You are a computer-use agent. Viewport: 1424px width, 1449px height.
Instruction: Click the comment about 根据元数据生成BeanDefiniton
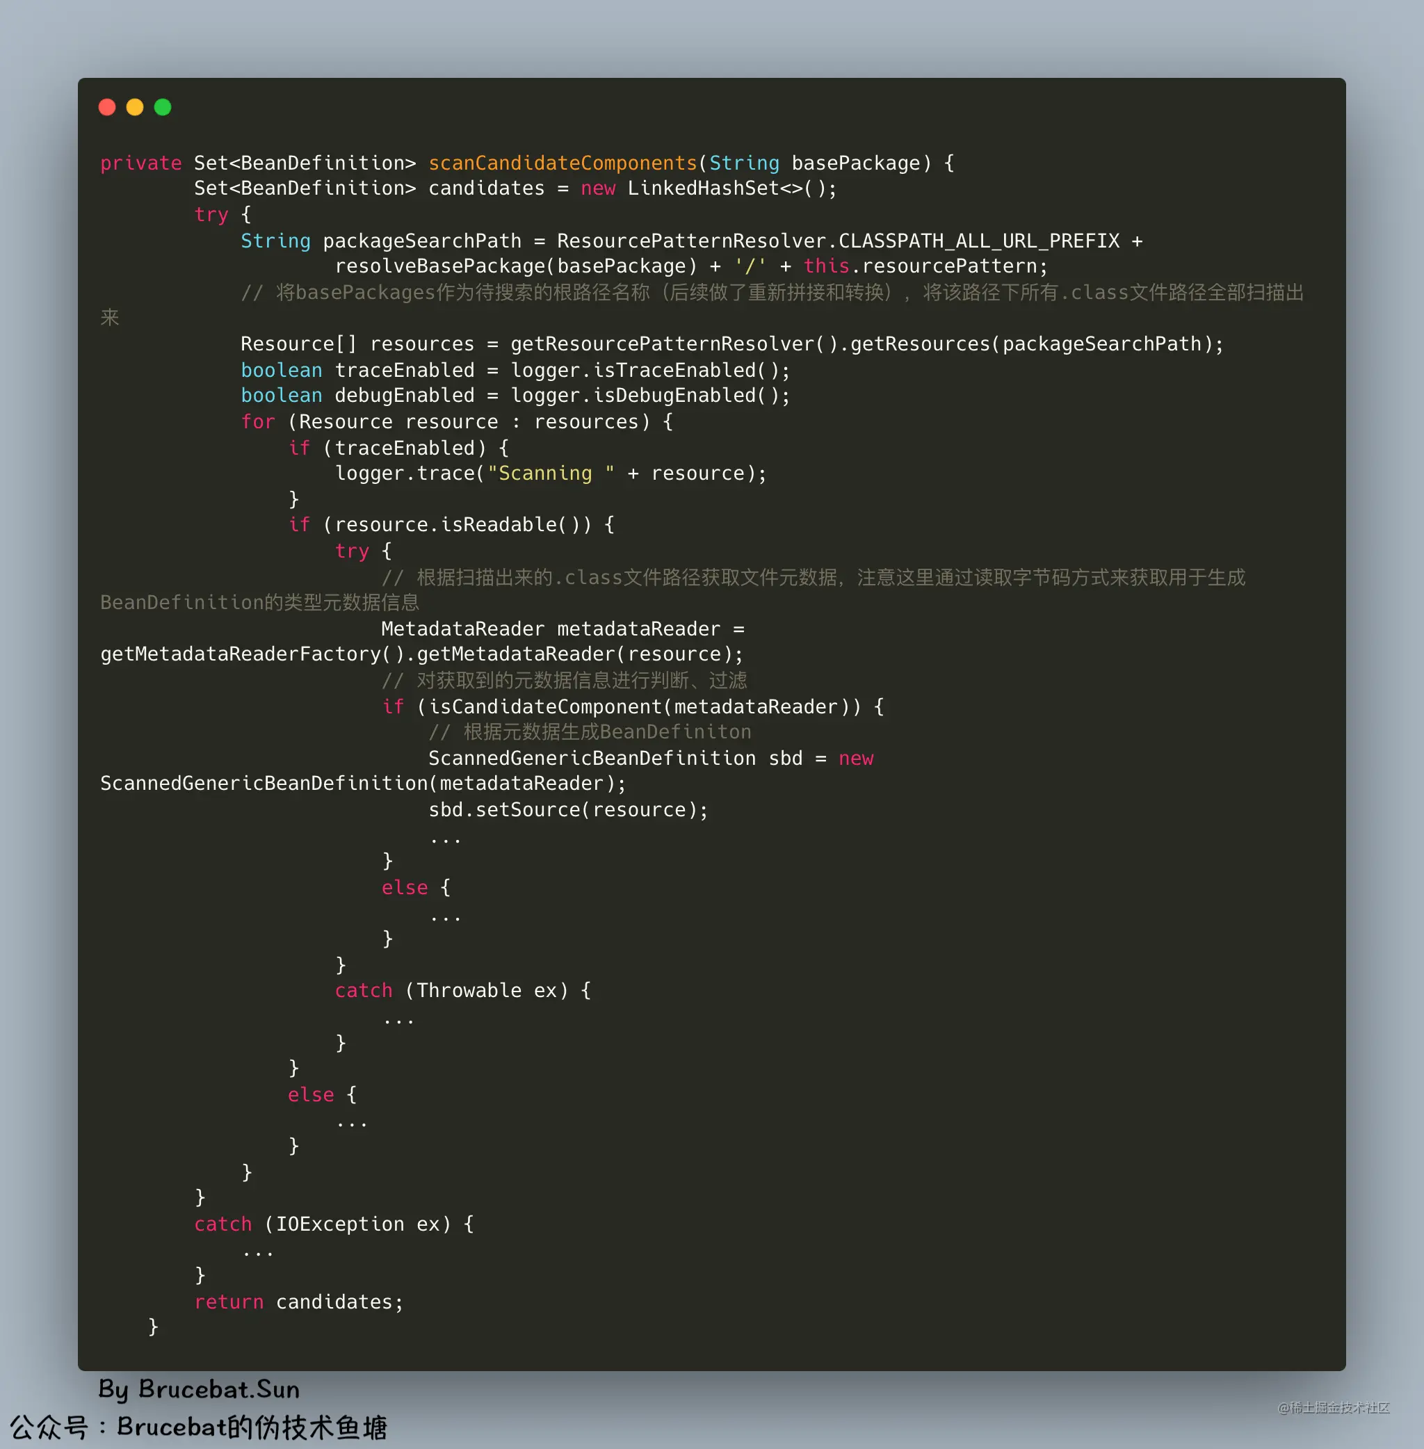(590, 731)
